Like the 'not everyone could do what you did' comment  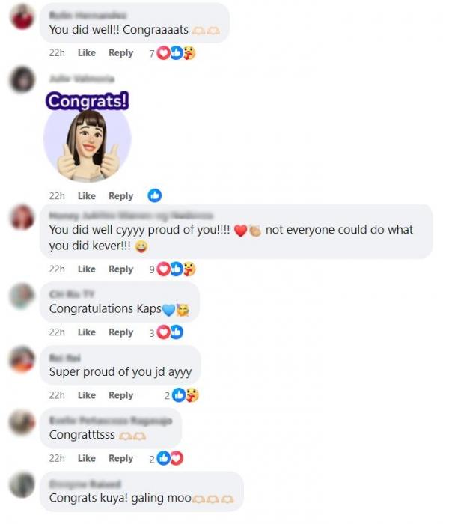pyautogui.click(x=87, y=269)
